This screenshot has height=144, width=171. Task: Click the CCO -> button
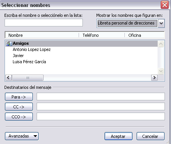[19, 117]
